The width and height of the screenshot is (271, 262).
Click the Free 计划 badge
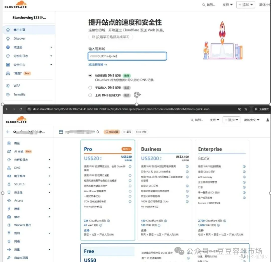[141, 132]
